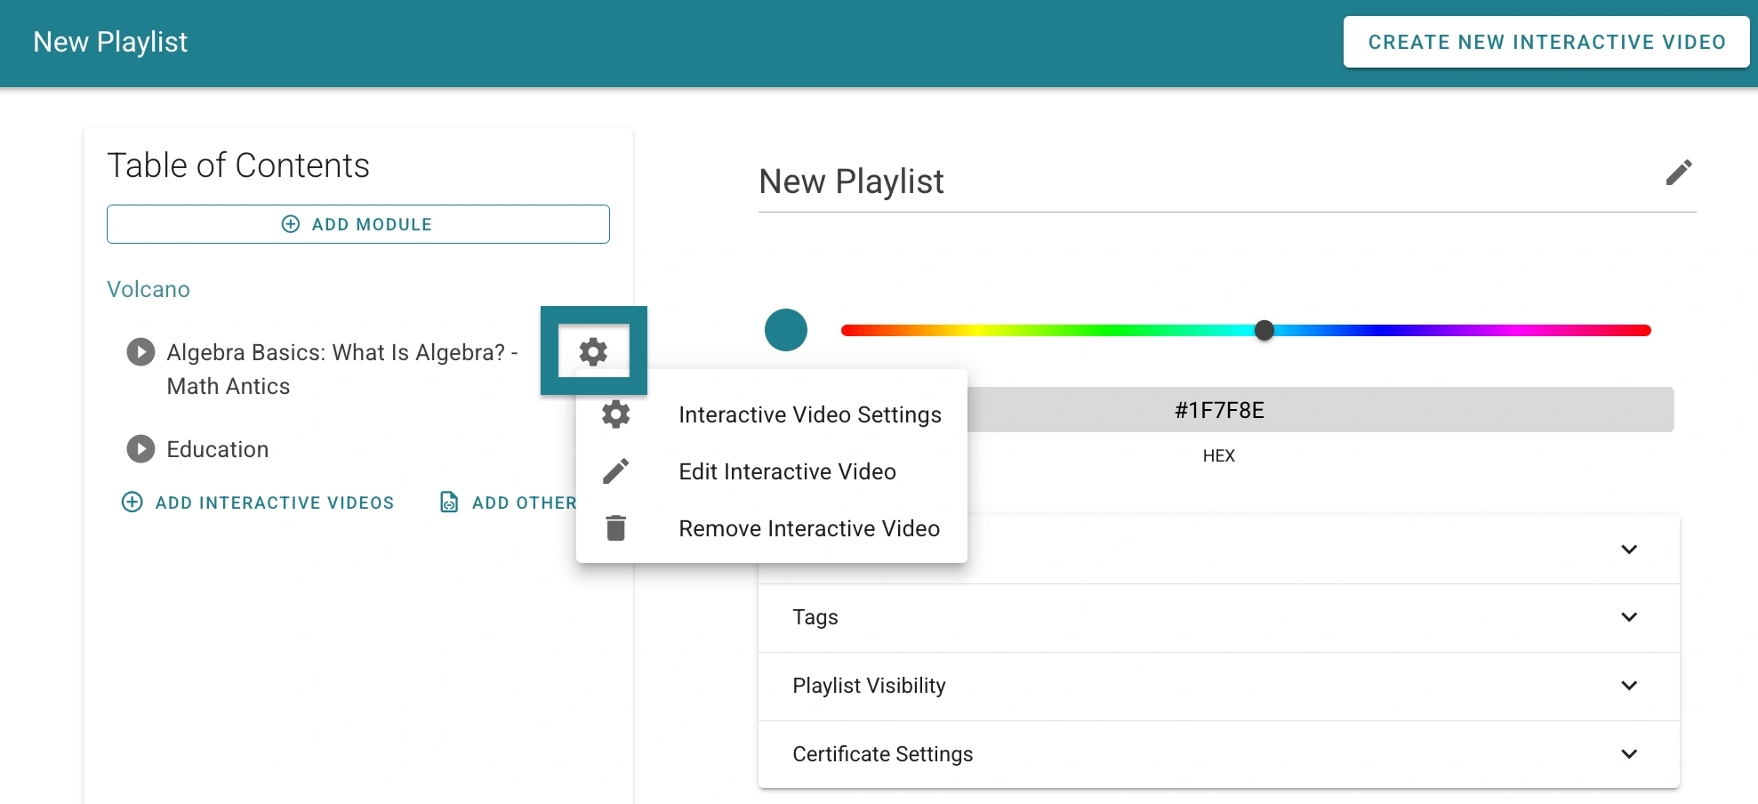Choose Remove Interactive Video
This screenshot has height=804, width=1758.
(x=772, y=528)
